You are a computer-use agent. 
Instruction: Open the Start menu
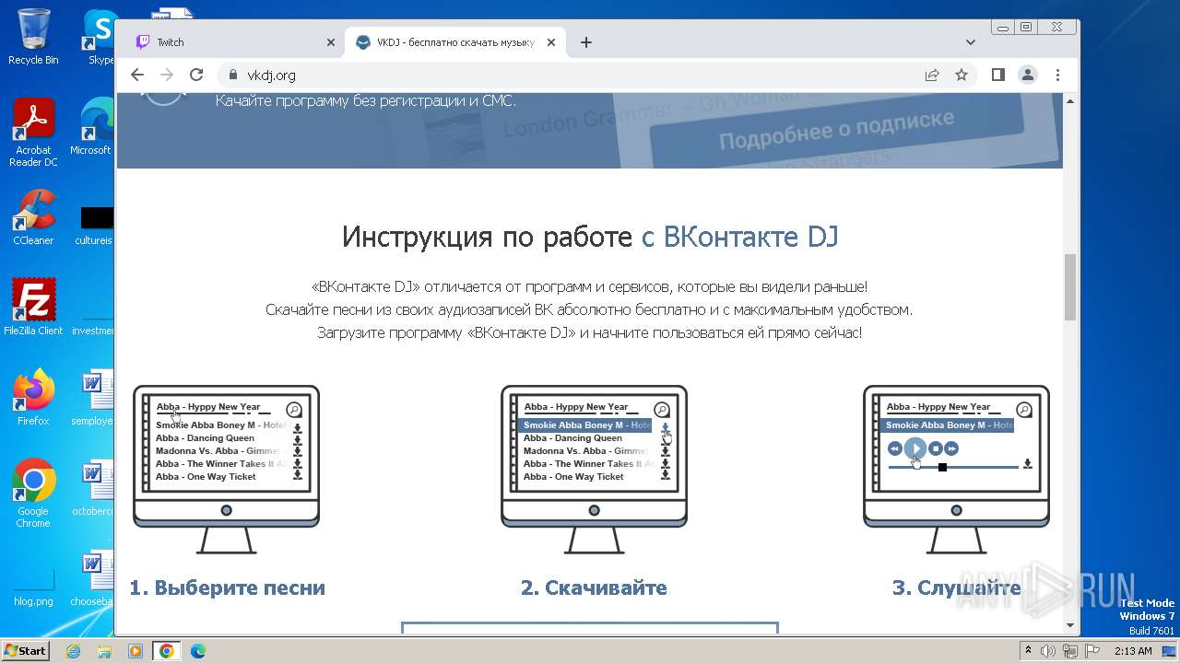point(26,650)
